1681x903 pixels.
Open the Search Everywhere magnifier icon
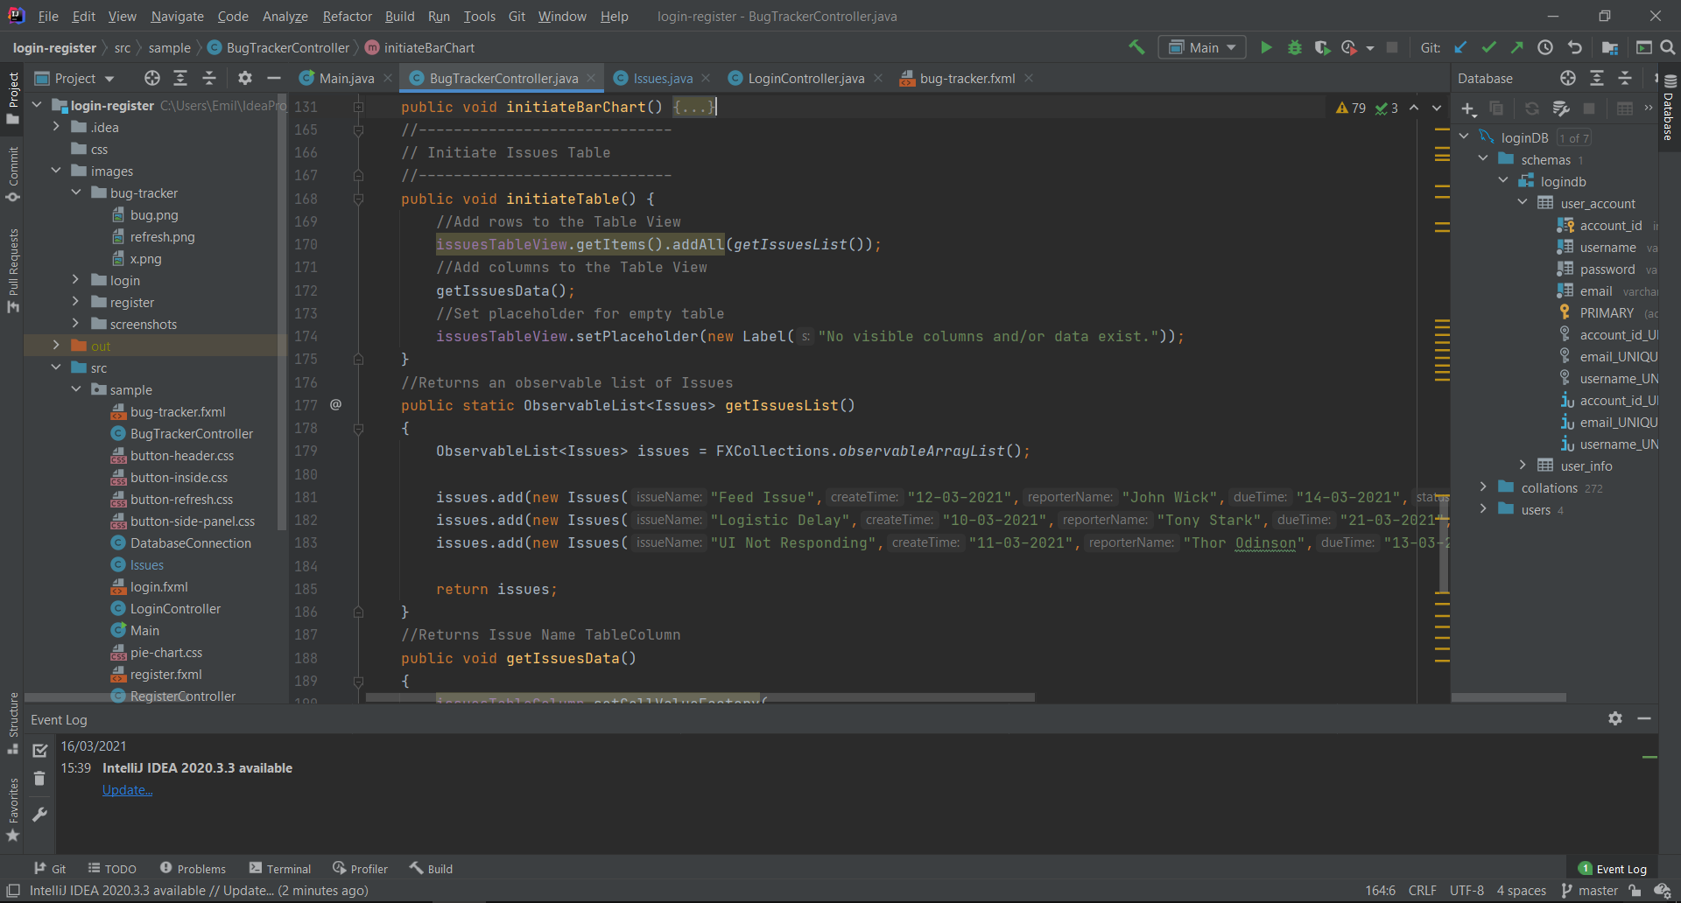[1668, 48]
